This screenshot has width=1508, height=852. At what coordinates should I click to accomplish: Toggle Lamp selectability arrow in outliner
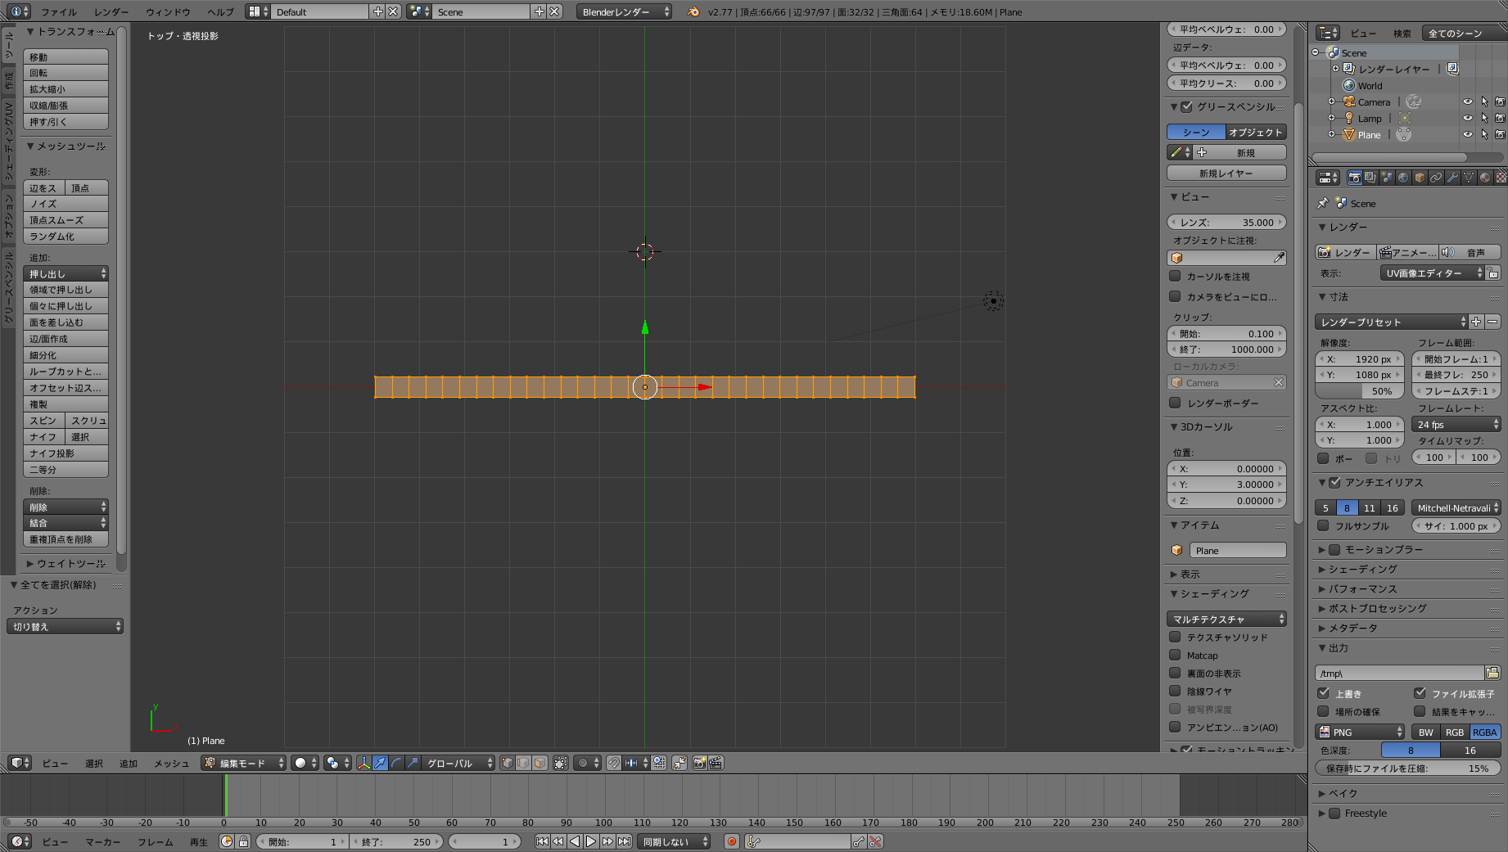[1484, 119]
